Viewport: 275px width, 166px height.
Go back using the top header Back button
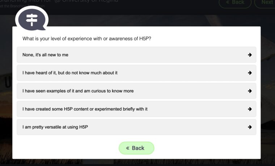point(236,3)
